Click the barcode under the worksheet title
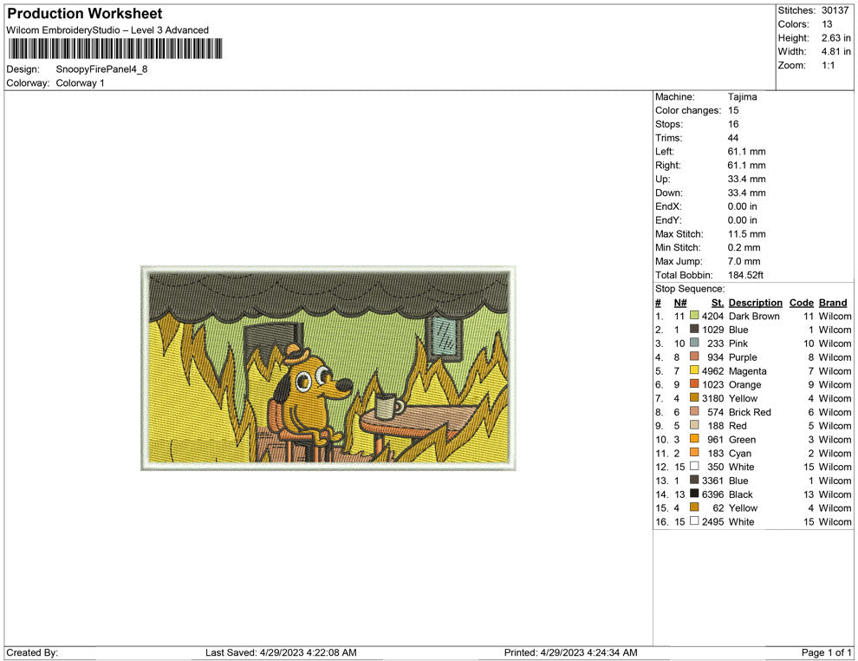Screen dimensions: 858x661 (x=115, y=49)
